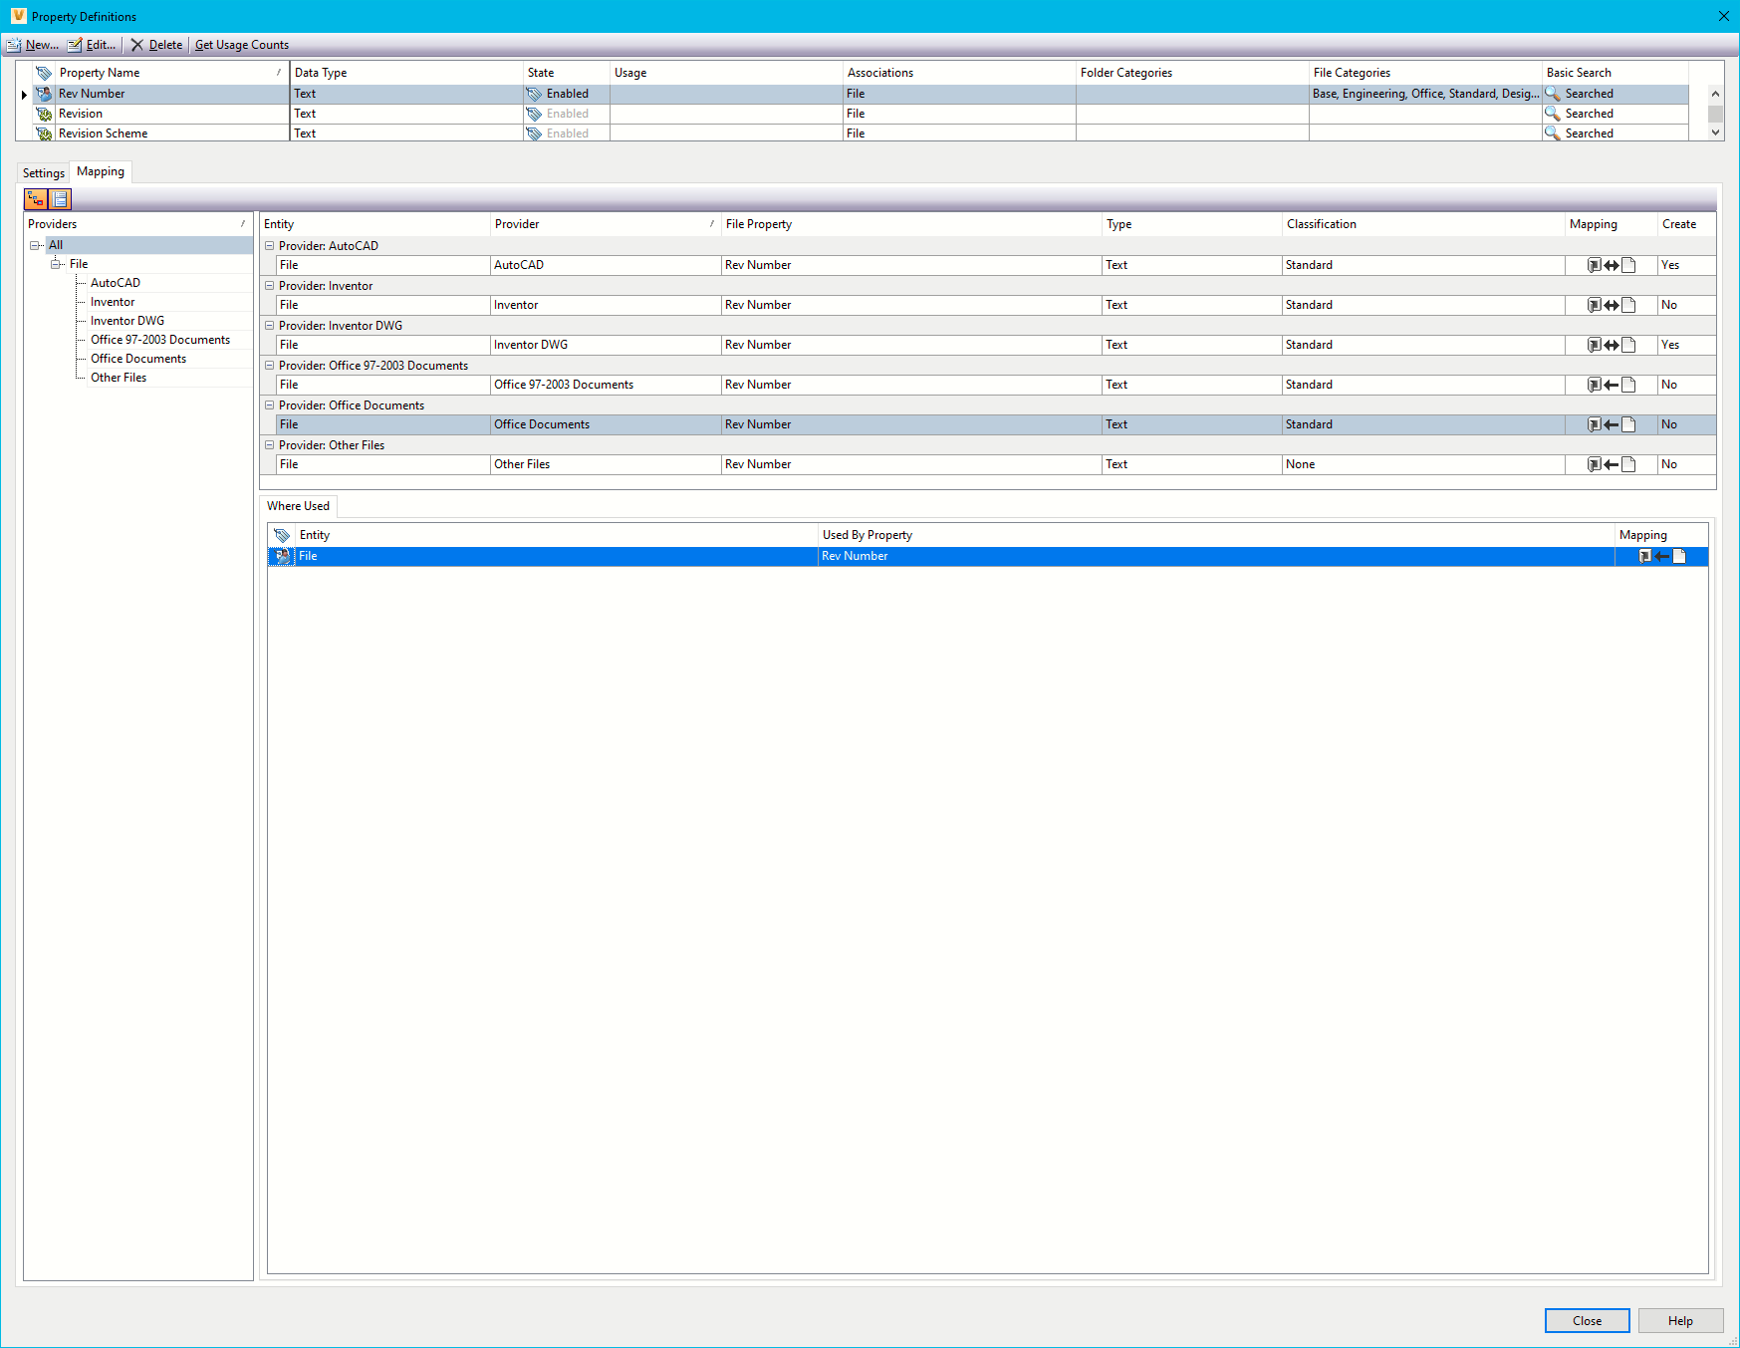
Task: Click the Edit pencil icon in the toolbar
Action: (x=76, y=44)
